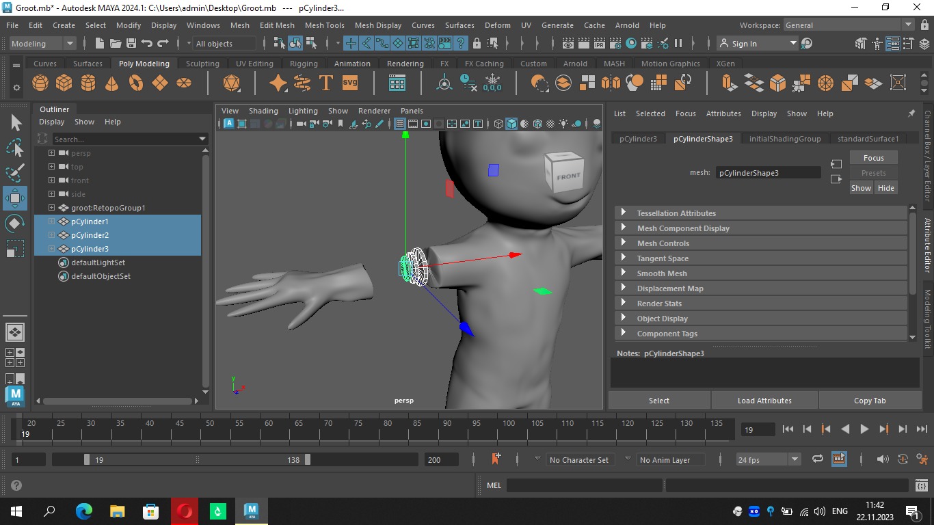Click the Focus button in Attribute Editor
Viewport: 934px width, 525px height.
873,158
